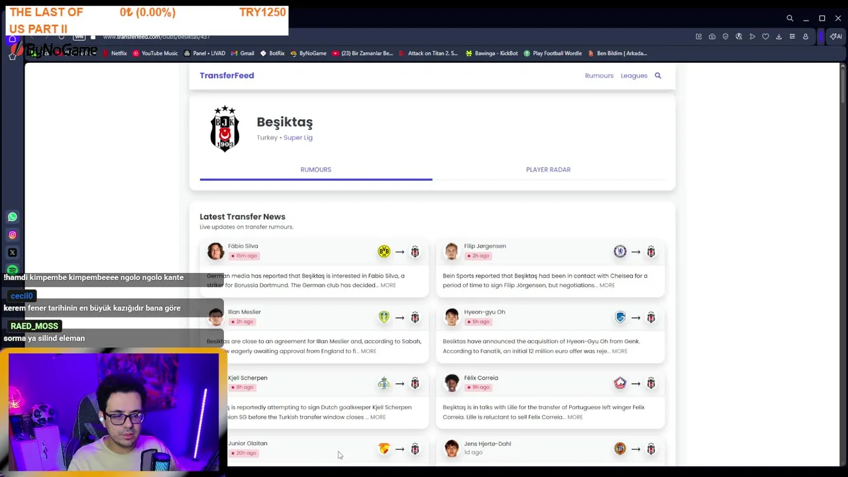This screenshot has height=477, width=848.
Task: Open the profile account icon
Action: [805, 36]
